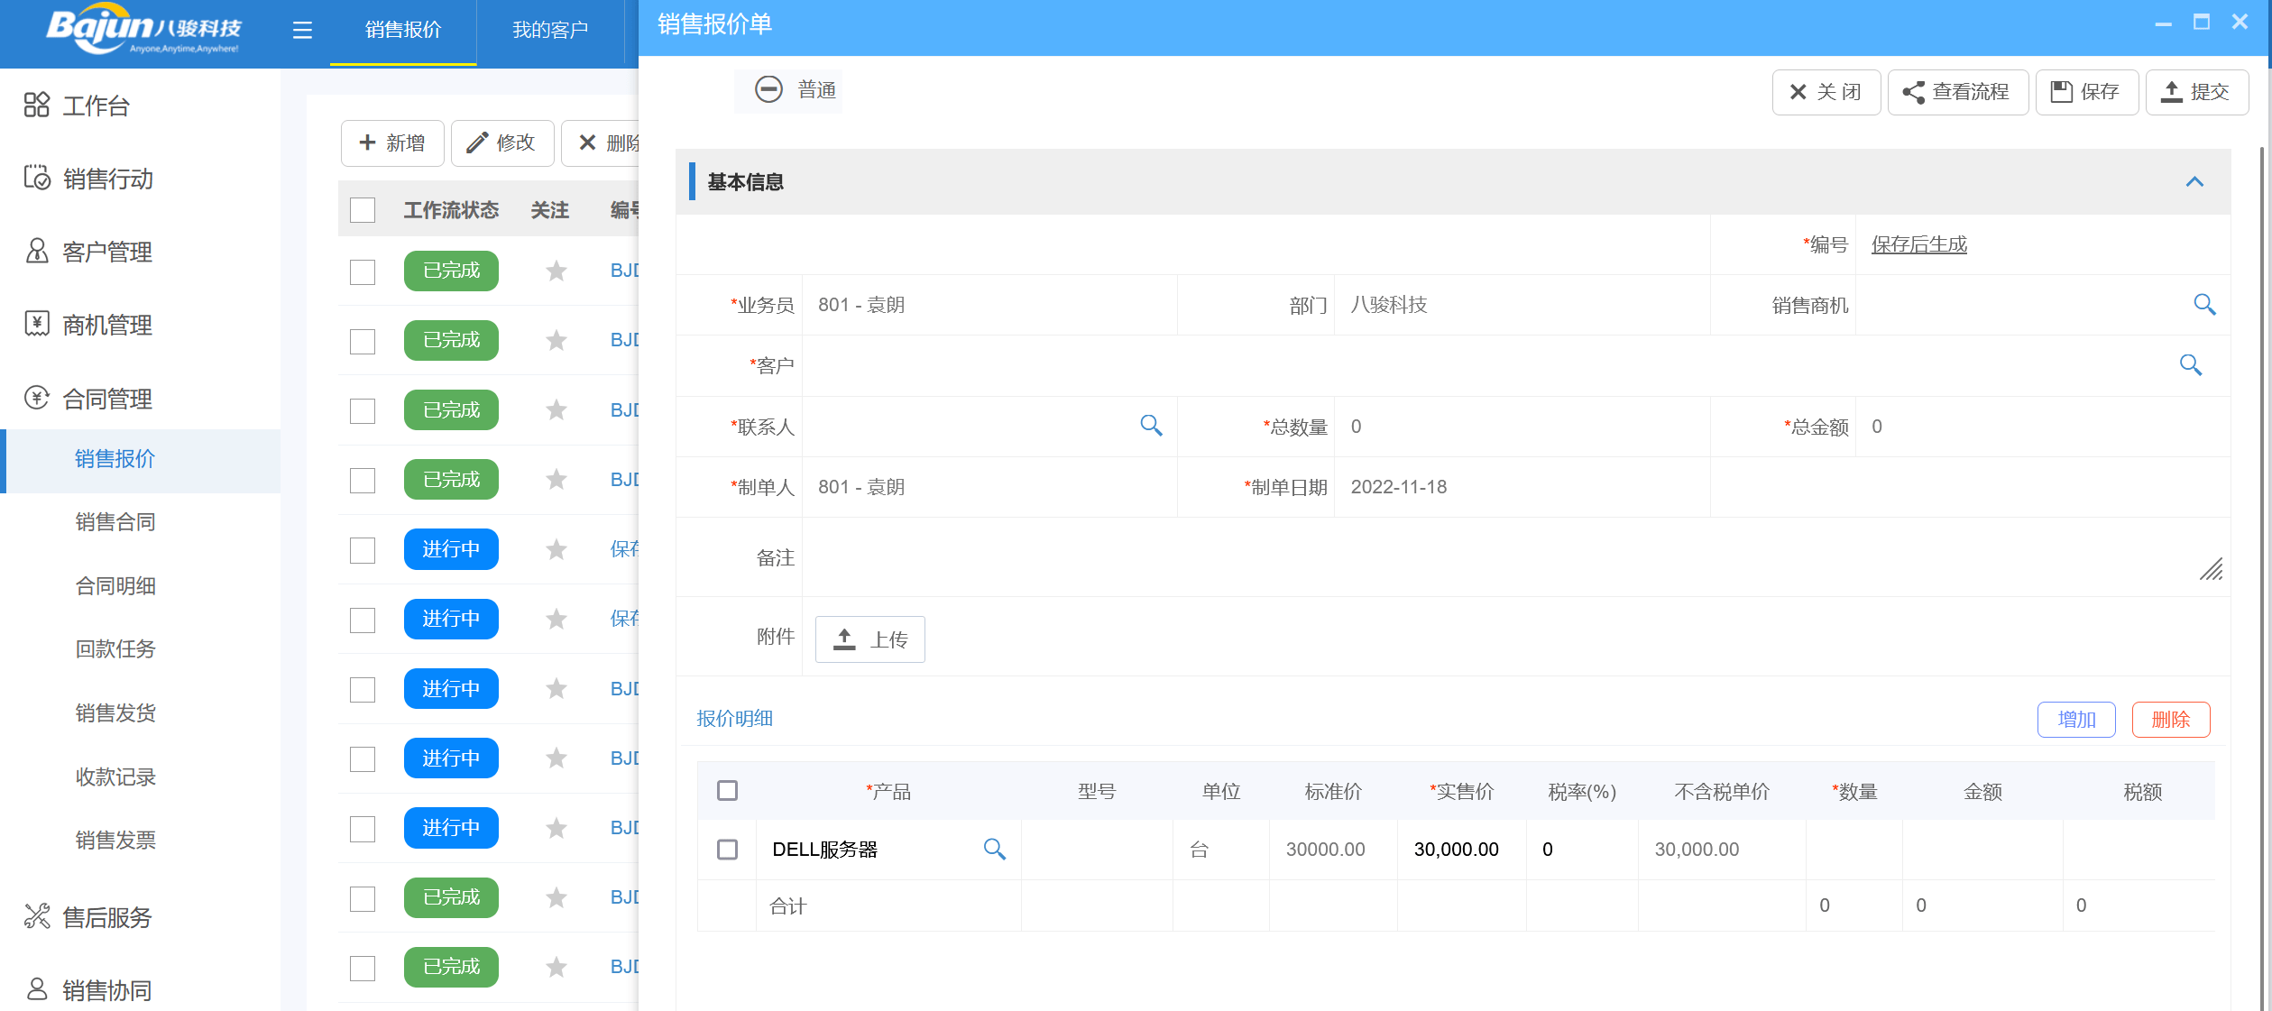Open the hamburger navigation menu
Viewport: 2272px width, 1011px height.
pyautogui.click(x=301, y=30)
